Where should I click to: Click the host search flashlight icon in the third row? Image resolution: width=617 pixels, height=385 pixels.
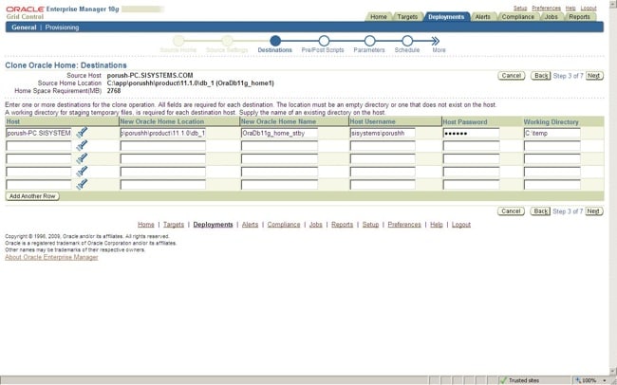82,158
